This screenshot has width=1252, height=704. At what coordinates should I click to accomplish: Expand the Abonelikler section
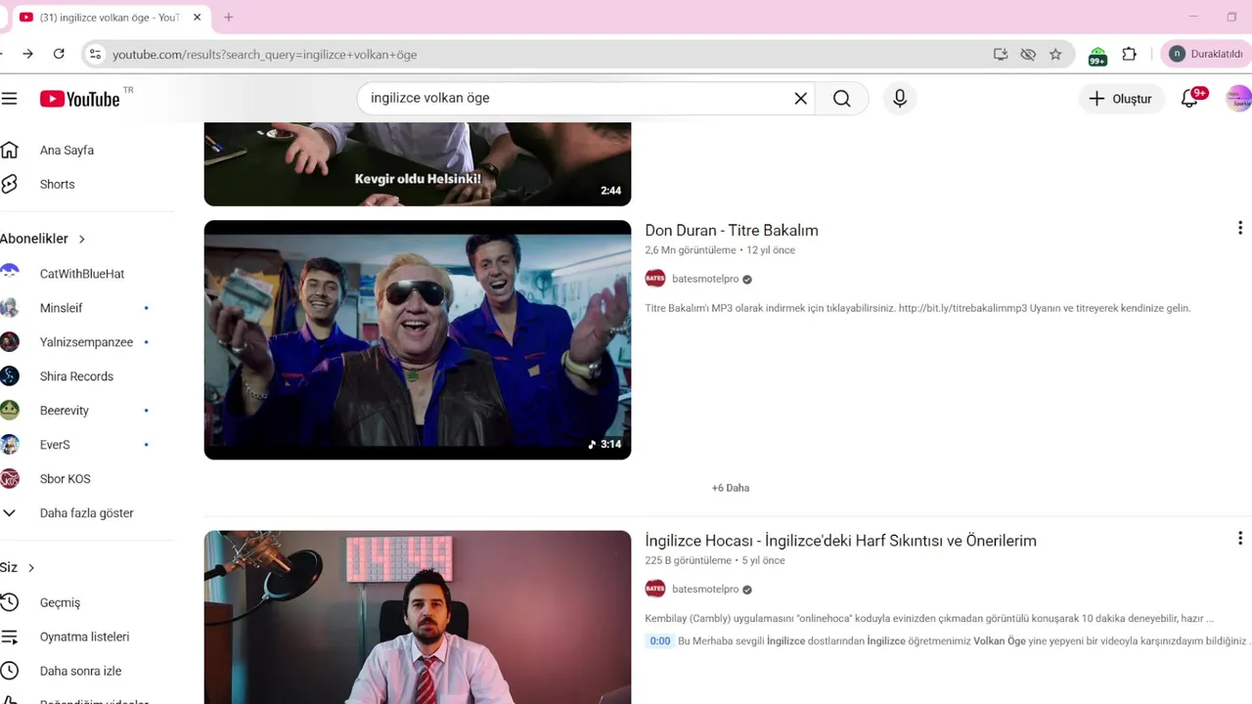(43, 239)
